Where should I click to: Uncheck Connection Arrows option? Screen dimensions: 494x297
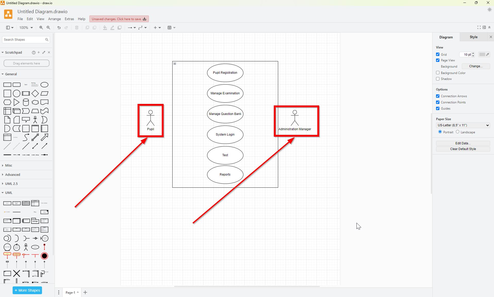click(438, 96)
